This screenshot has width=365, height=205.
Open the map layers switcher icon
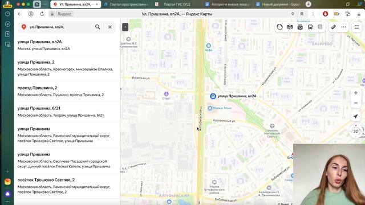(x=321, y=27)
